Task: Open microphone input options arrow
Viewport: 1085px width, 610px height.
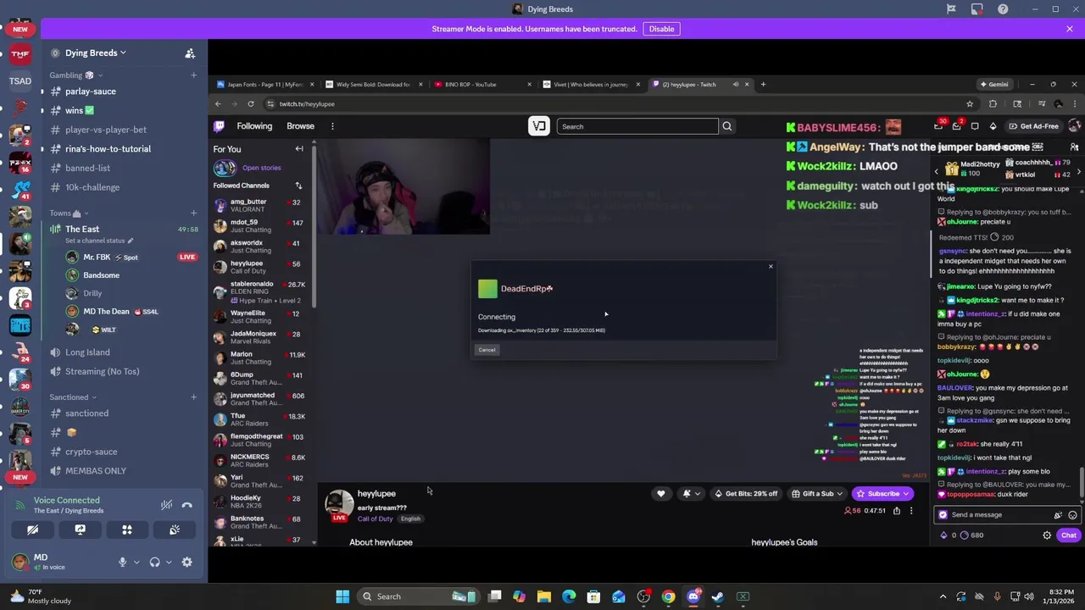Action: coord(136,562)
